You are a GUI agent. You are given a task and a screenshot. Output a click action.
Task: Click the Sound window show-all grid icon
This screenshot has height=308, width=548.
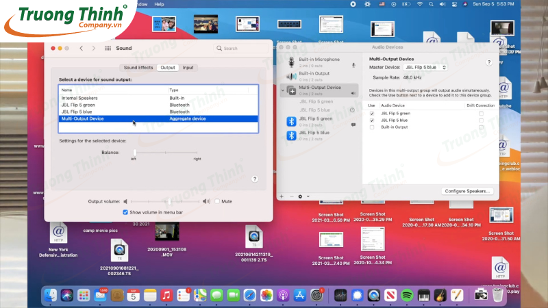coord(108,48)
